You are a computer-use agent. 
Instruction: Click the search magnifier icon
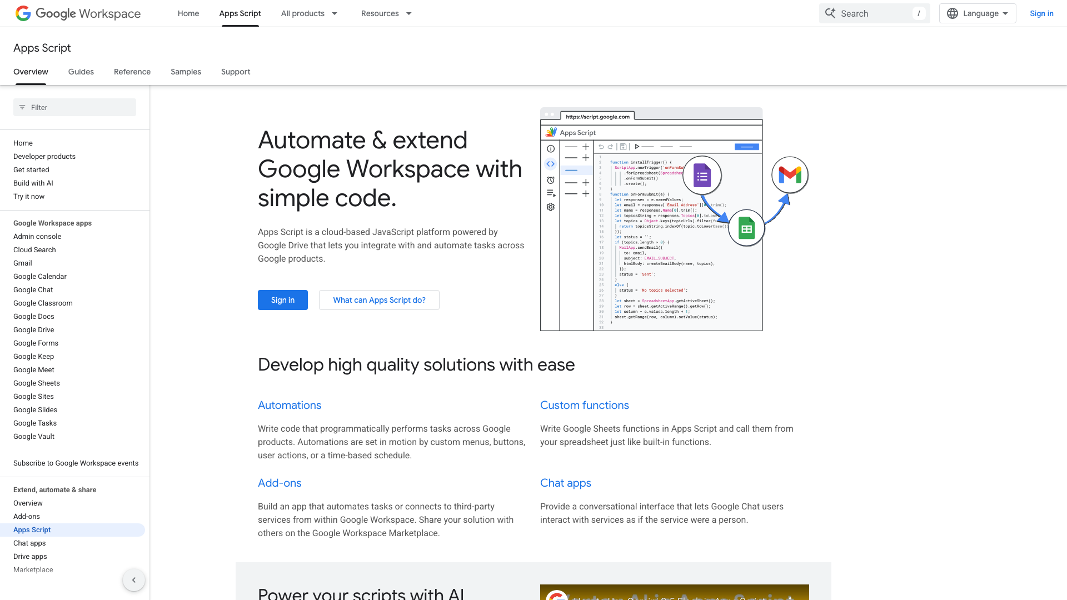click(830, 13)
